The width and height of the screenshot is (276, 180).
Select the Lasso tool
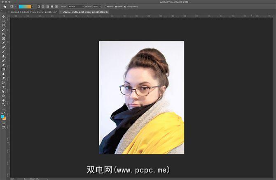[3, 25]
